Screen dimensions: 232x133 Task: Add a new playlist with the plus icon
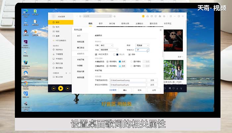click(x=66, y=73)
